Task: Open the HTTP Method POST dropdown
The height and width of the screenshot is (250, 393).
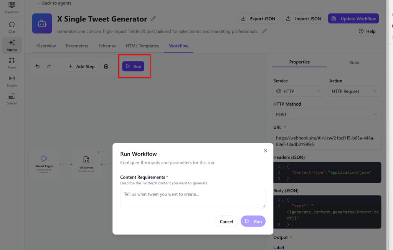Action: 327,114
